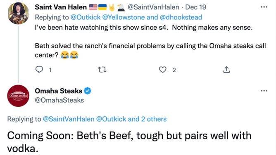Click the blue verified badge next to Omaha Steaks

[x=88, y=91]
